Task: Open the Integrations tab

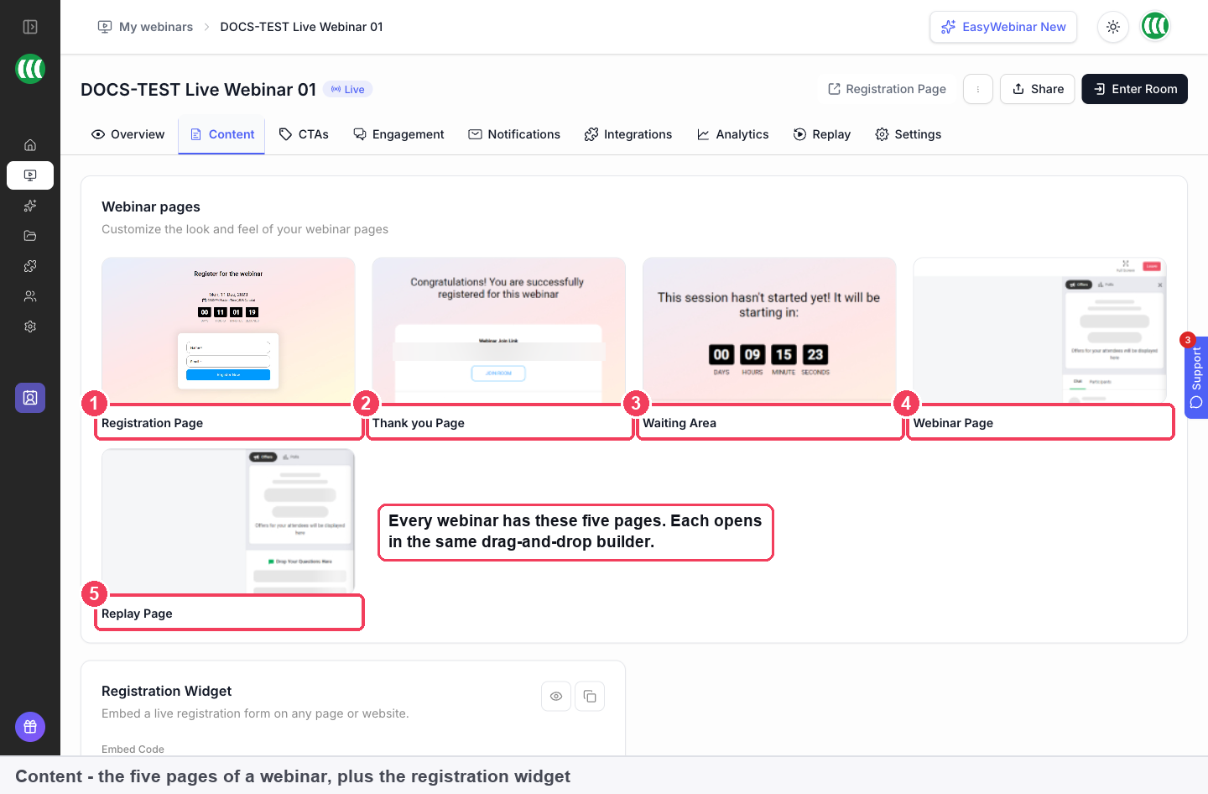Action: click(628, 134)
